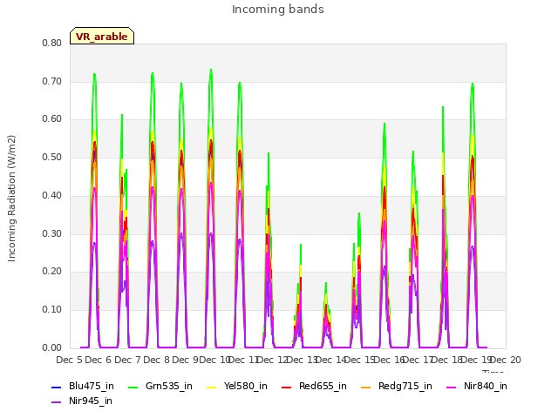Click the red Red655_in legend swatch
The width and height of the screenshot is (558, 418).
pos(287,387)
